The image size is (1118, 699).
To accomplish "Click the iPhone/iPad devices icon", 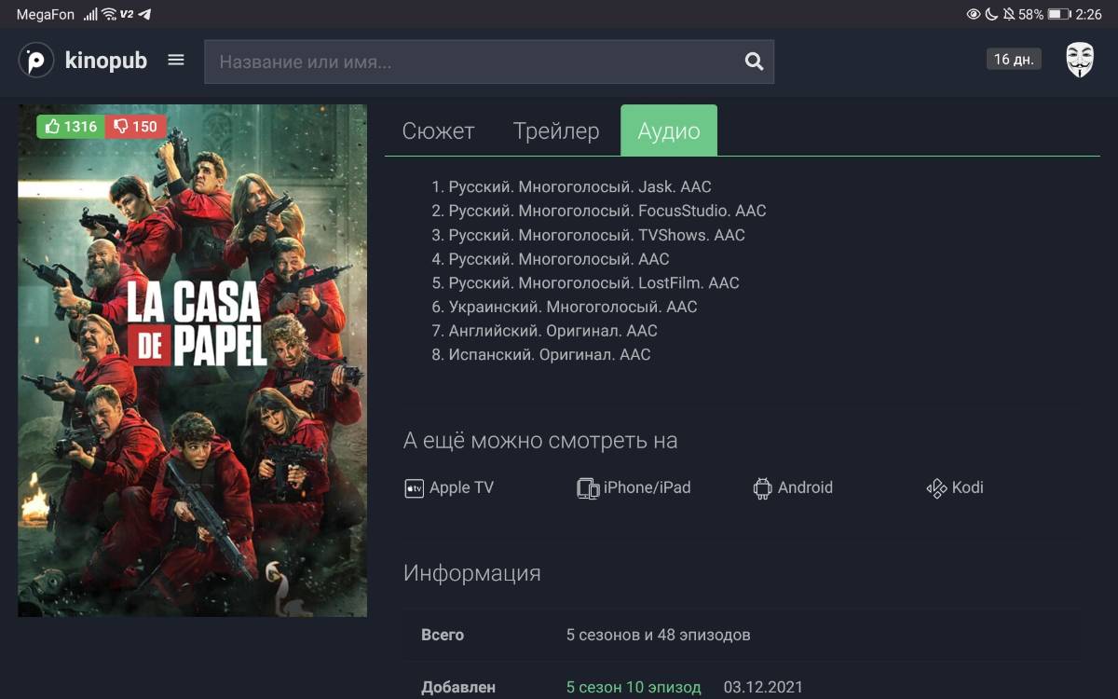I will (x=588, y=488).
